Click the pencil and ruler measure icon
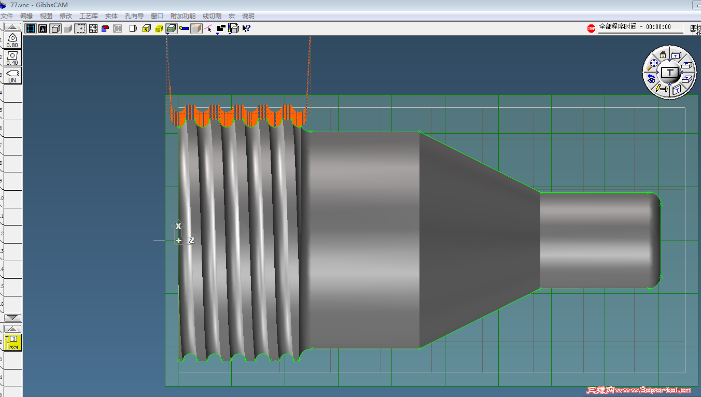This screenshot has height=397, width=701. [661, 89]
